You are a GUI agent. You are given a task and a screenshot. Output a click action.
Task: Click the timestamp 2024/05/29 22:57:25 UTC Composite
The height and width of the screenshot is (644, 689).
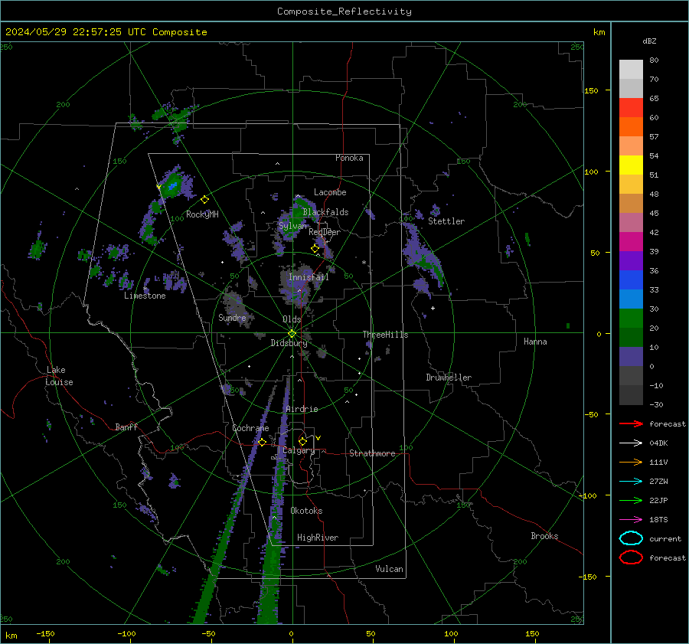pos(106,32)
